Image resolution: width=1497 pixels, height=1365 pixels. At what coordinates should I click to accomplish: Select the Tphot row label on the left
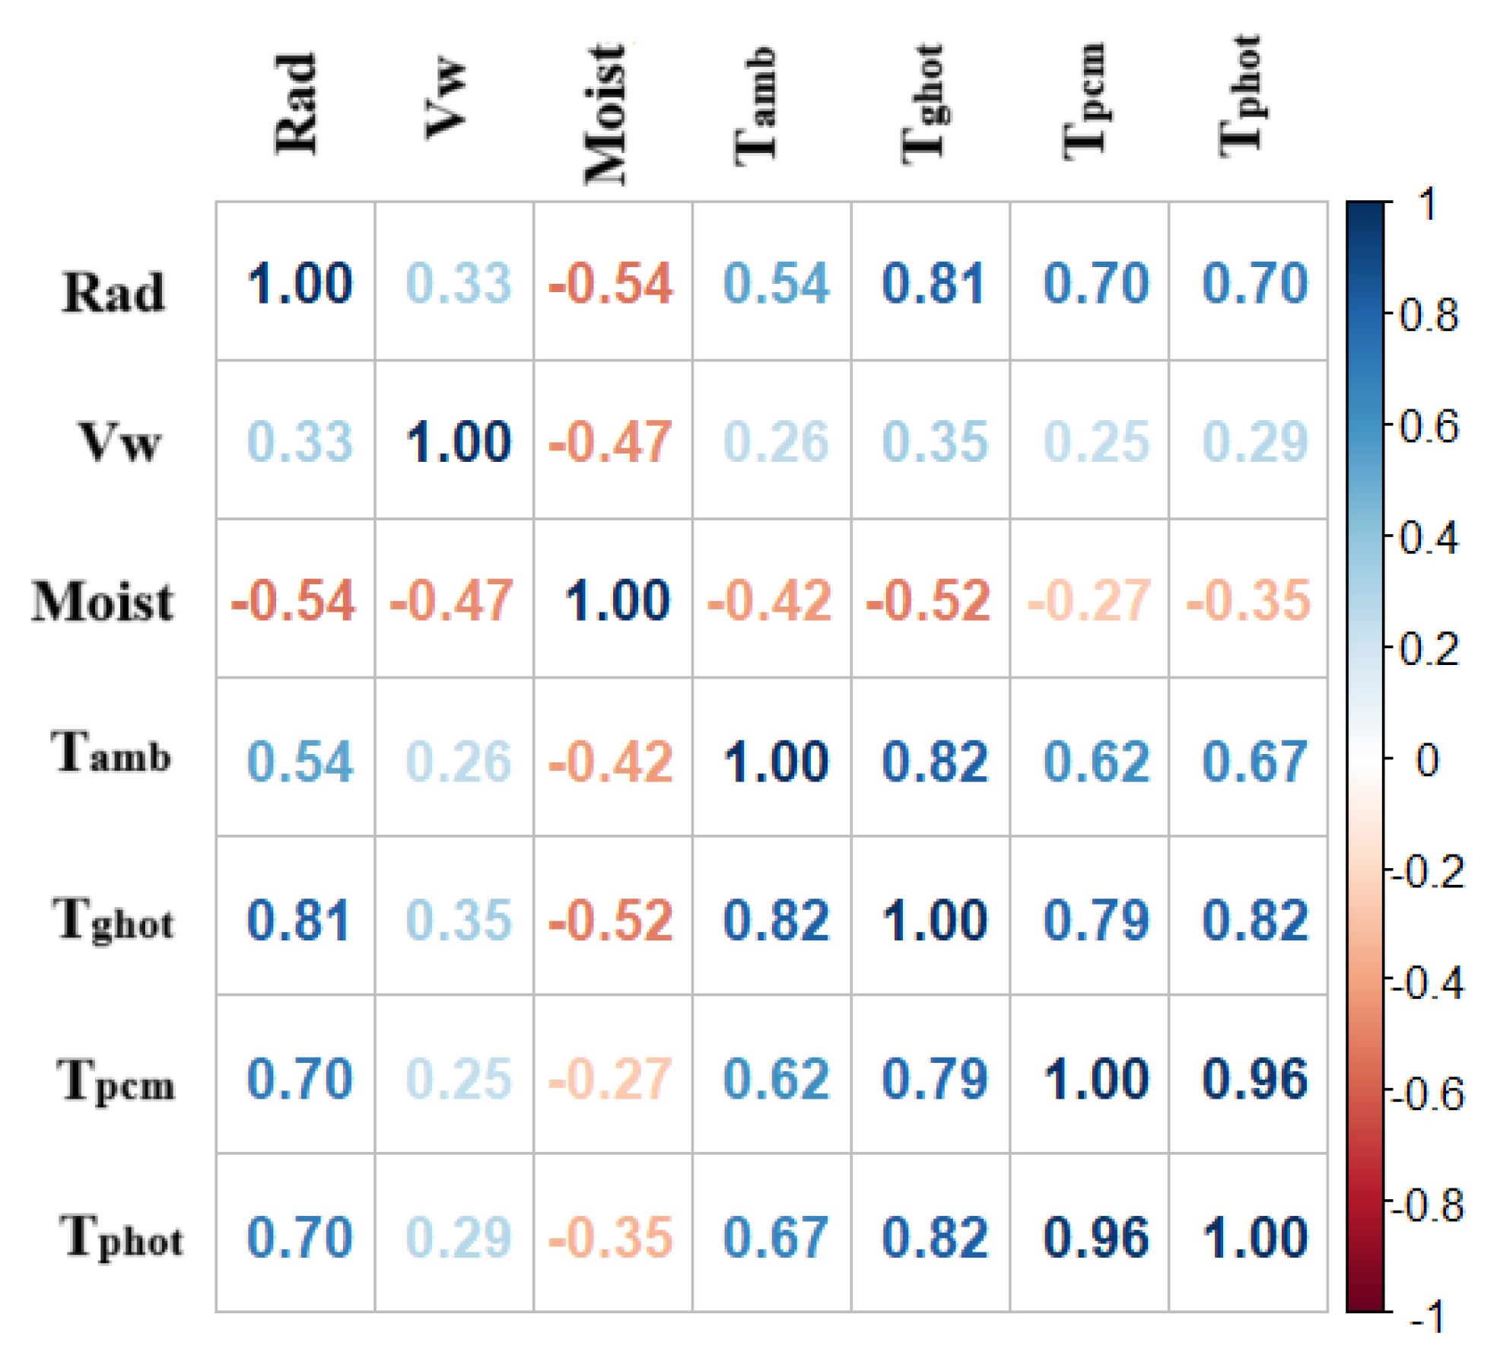click(121, 1237)
